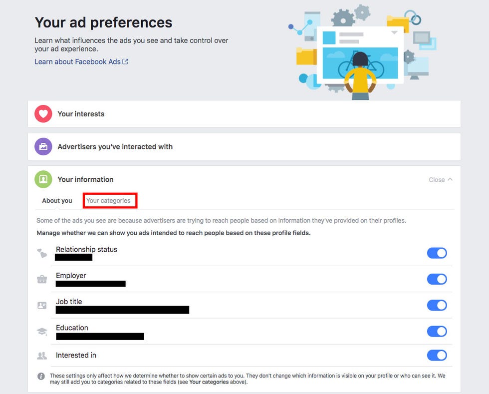
Task: Collapse Your information with Close chevron
Action: tap(440, 179)
